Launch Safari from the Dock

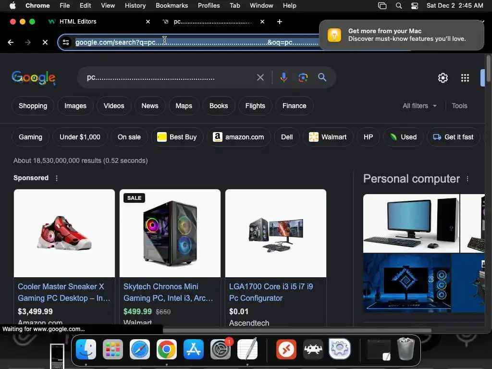click(x=140, y=349)
